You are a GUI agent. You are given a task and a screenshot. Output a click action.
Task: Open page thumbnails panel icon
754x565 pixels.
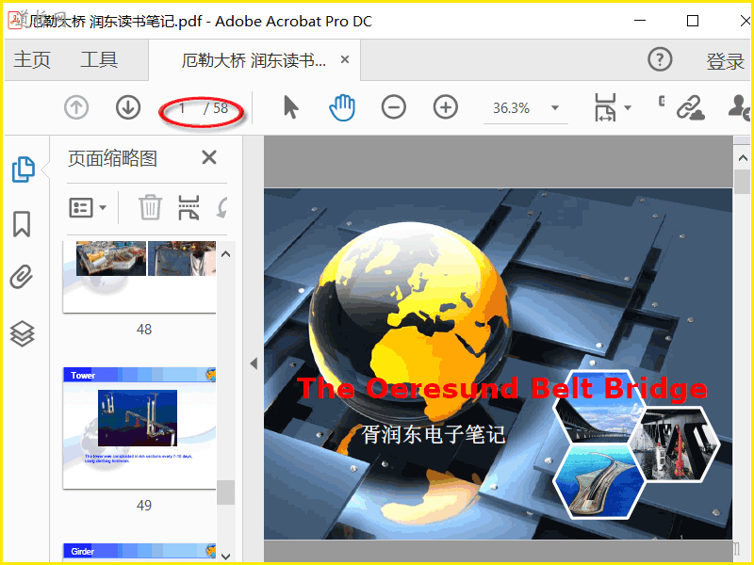(23, 169)
